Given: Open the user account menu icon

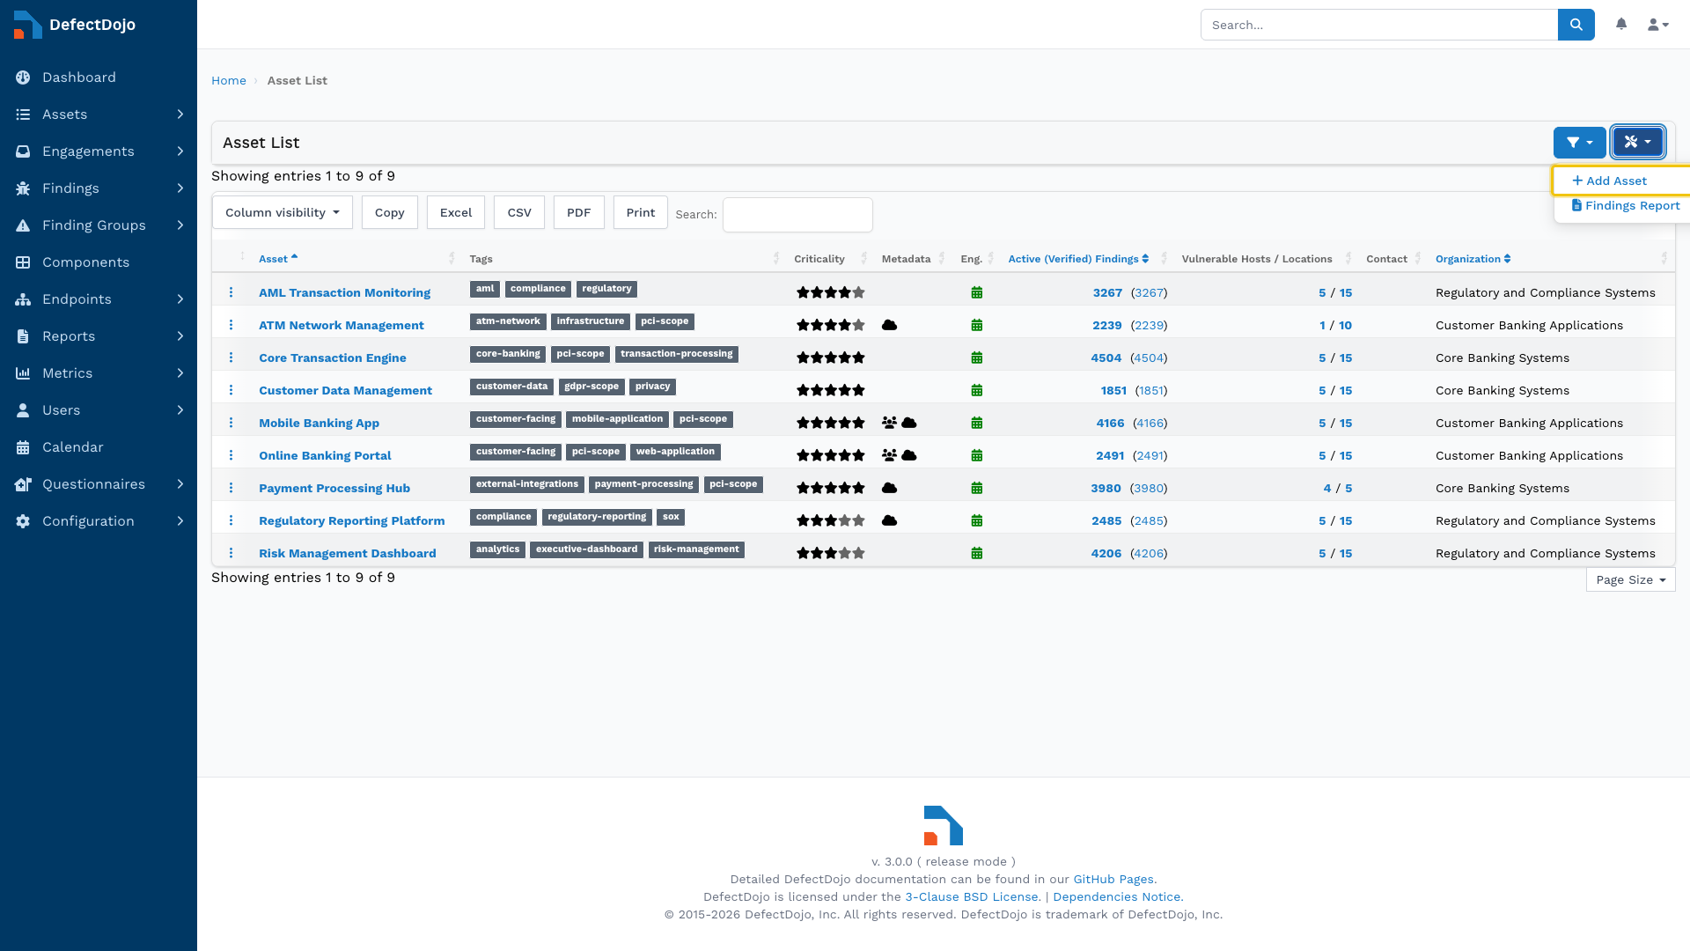Looking at the screenshot, I should tap(1658, 25).
